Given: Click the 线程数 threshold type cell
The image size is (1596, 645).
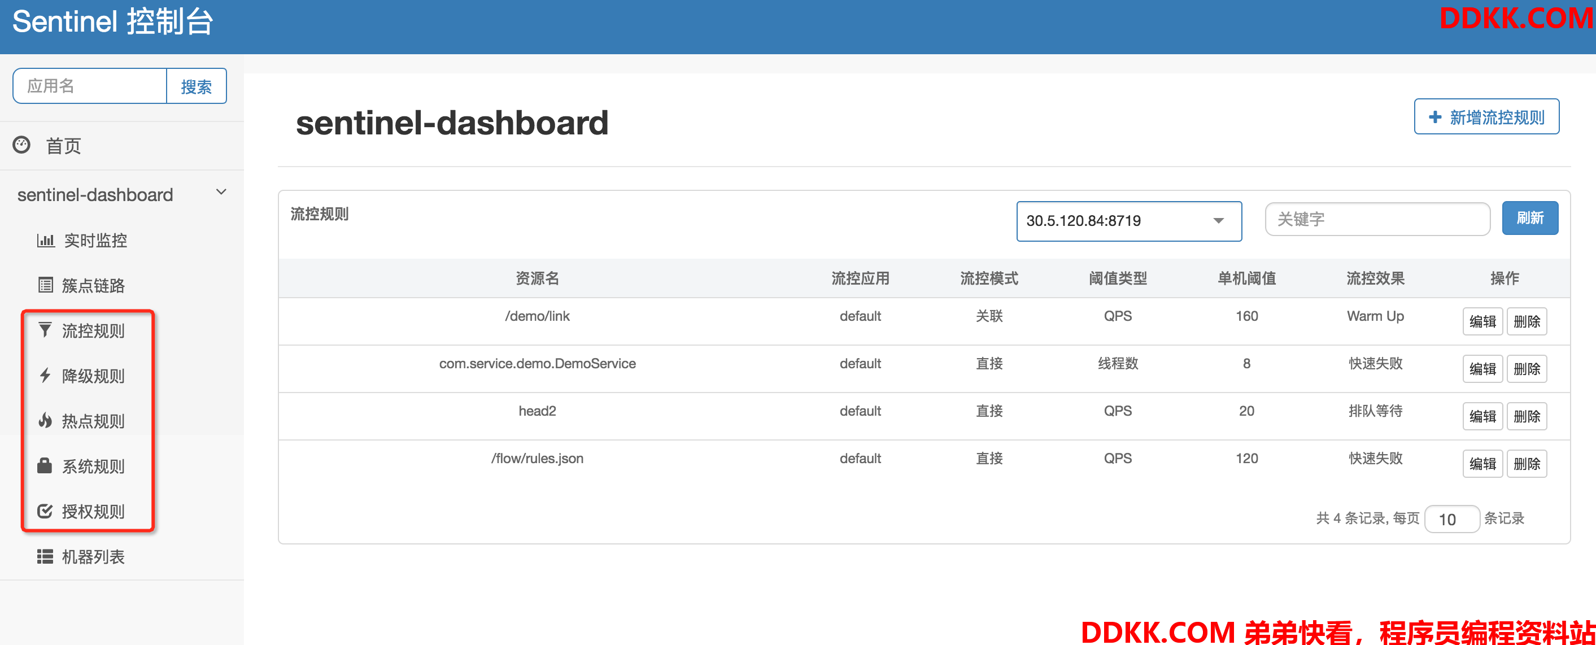Looking at the screenshot, I should tap(1118, 364).
